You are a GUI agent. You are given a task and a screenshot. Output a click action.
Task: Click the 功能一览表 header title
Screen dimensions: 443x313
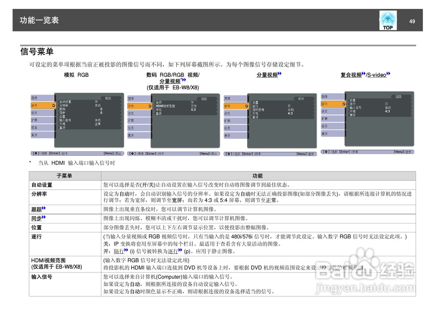pos(39,20)
